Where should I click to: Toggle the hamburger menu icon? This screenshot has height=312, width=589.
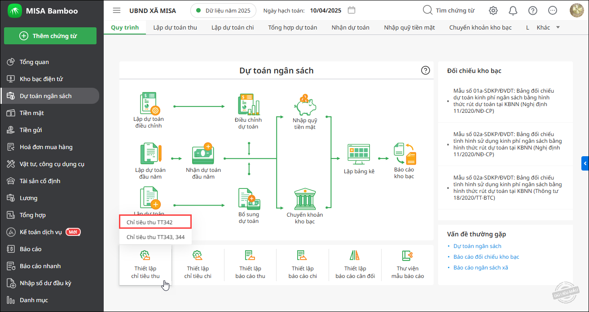pos(117,10)
